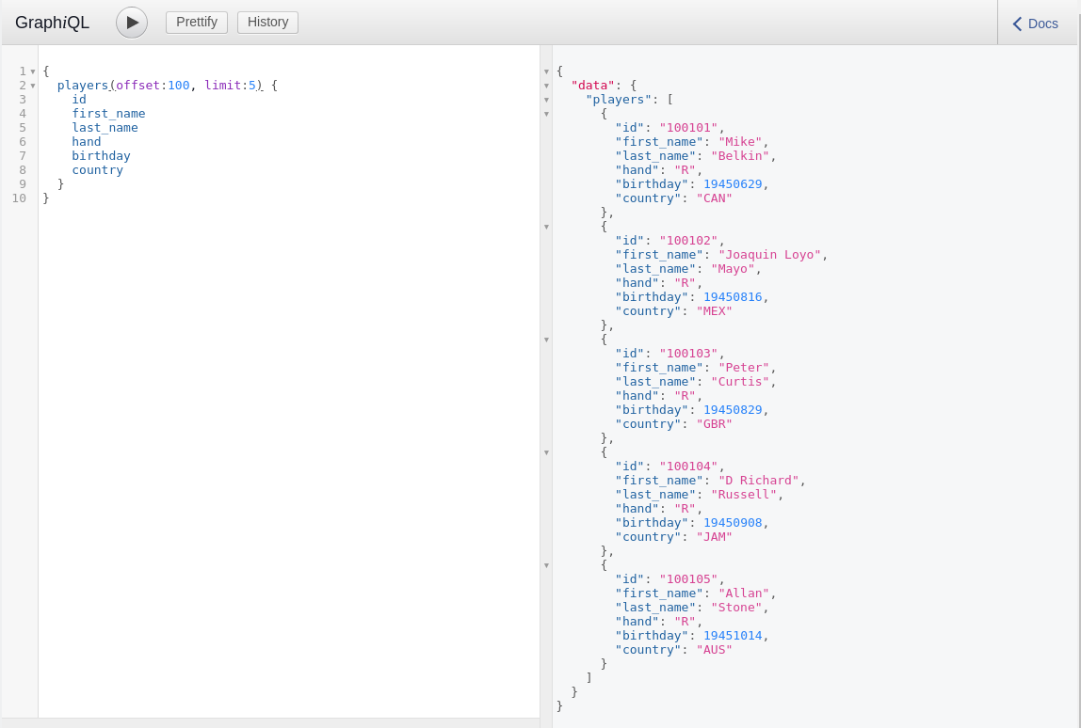Fold the "data" object in results
Screen dimensions: 1081x728
(x=546, y=86)
